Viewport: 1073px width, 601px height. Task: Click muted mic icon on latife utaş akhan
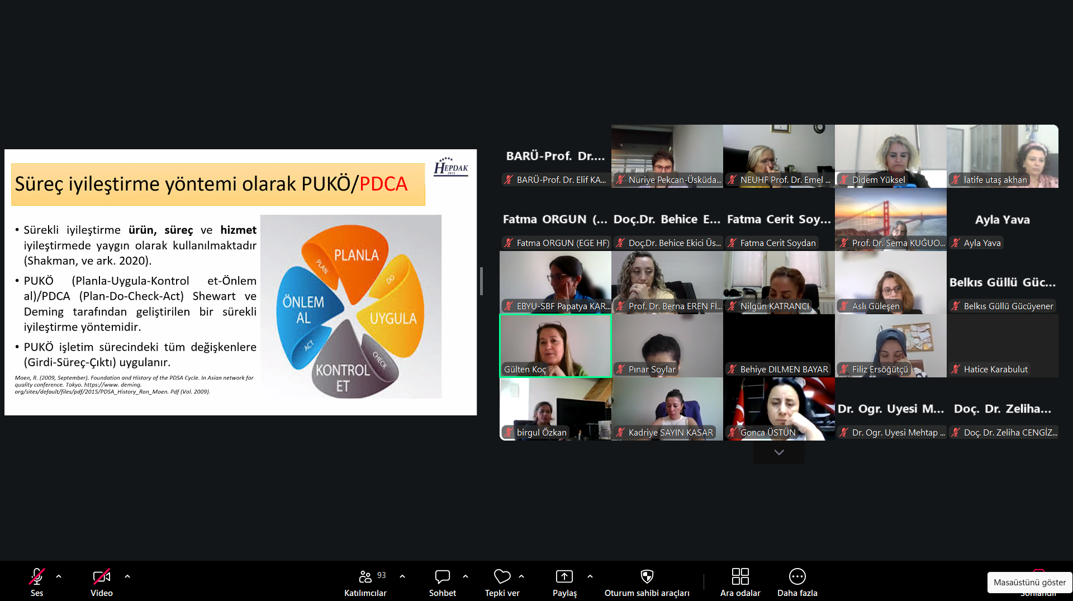click(956, 180)
